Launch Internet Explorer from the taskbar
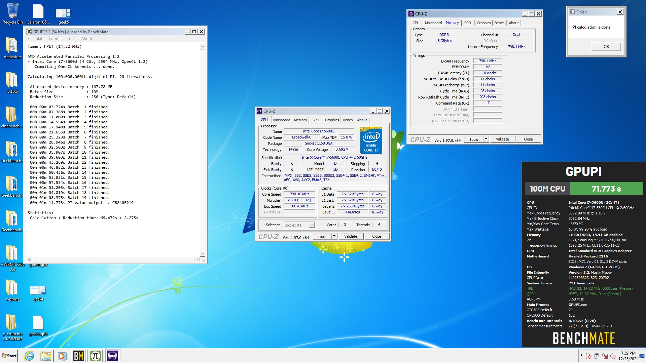This screenshot has height=363, width=646. point(29,356)
